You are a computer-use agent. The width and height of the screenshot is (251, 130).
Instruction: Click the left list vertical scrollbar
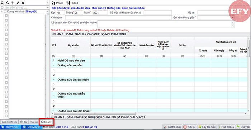(x=48, y=14)
